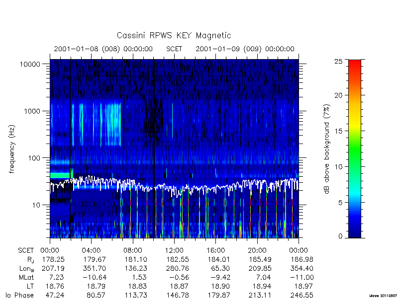398x298 pixels.
Task: Click the colorbar value 25
Action: coord(338,61)
